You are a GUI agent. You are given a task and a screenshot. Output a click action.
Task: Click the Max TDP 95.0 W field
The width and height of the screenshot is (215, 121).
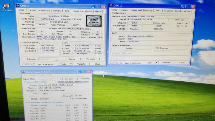pyautogui.click(x=77, y=19)
